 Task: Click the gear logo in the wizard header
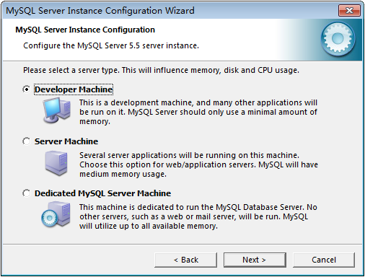coord(338,39)
